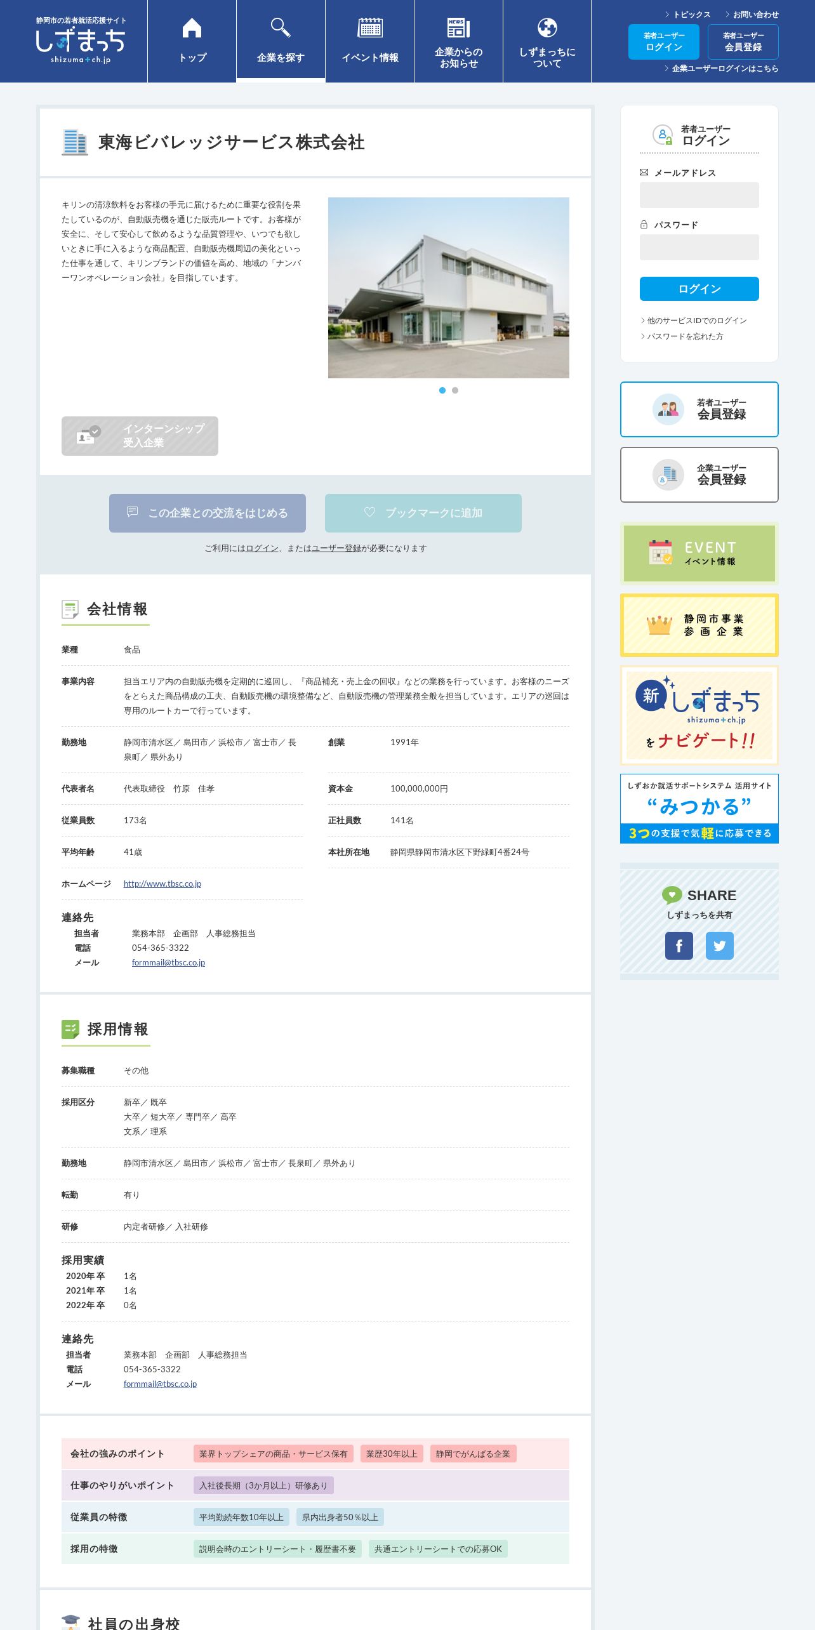Viewport: 815px width, 1630px height.
Task: Click the お問い合わせ header link
Action: pos(752,14)
